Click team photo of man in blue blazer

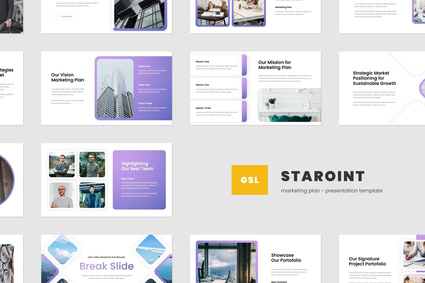(x=92, y=195)
